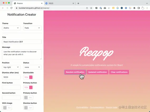Viewport: 150px width, 112px height.
Task: Open the Status dropdown showing none
Action: point(32,67)
